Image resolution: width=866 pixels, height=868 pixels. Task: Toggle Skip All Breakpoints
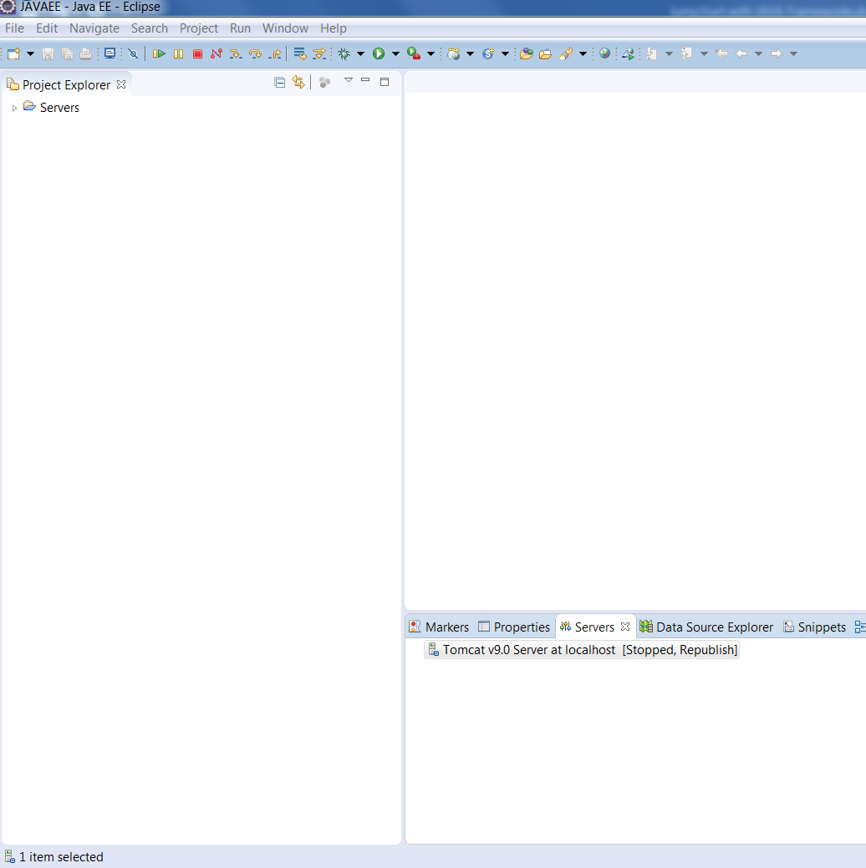pos(133,53)
